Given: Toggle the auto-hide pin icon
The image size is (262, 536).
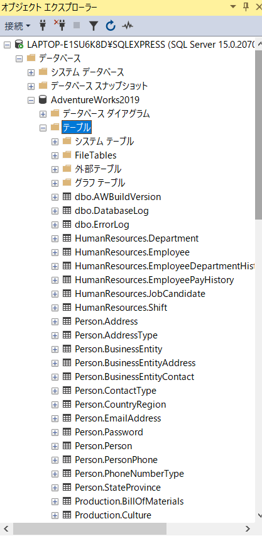Looking at the screenshot, I should [x=246, y=7].
